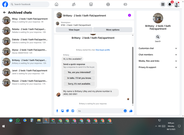Focus the Search Facebook field
This screenshot has width=184, height=135.
[29, 4]
